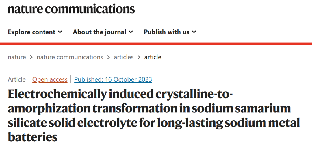
Task: Click the breadcrumb arrow after nature communications
Action: pos(108,58)
